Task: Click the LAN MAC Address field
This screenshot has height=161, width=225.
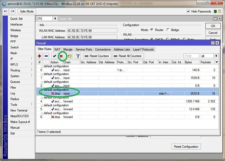Action: point(92,37)
